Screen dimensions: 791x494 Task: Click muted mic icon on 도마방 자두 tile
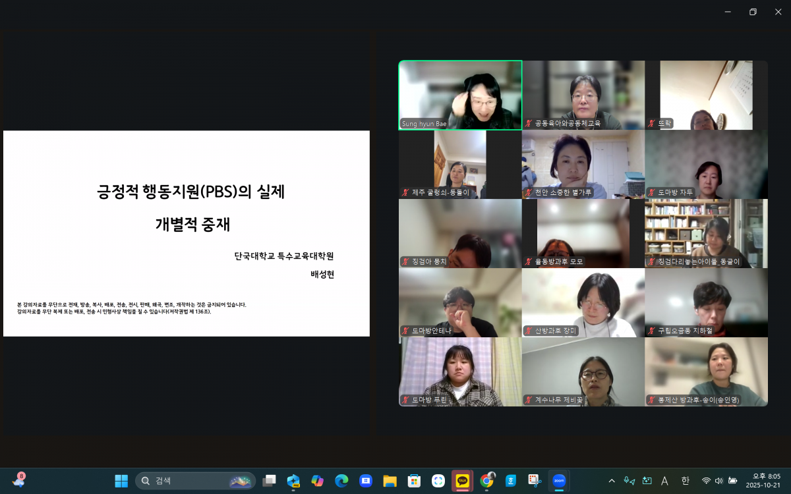[652, 192]
